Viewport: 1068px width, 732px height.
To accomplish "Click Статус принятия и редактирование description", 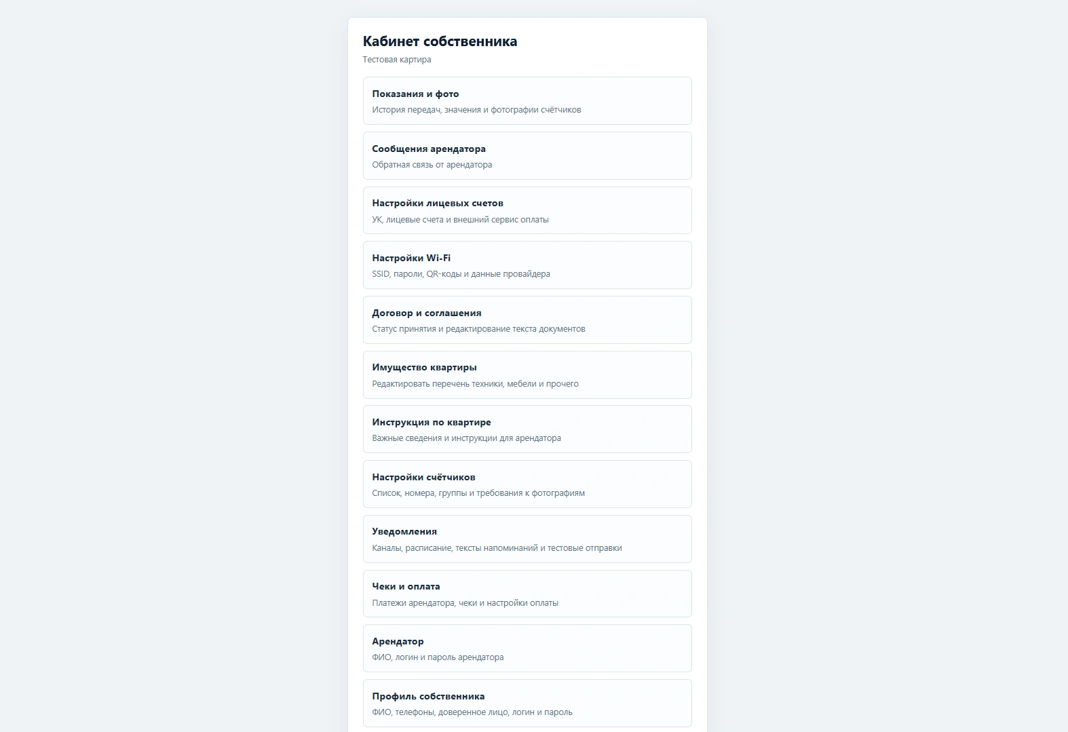I will (478, 329).
